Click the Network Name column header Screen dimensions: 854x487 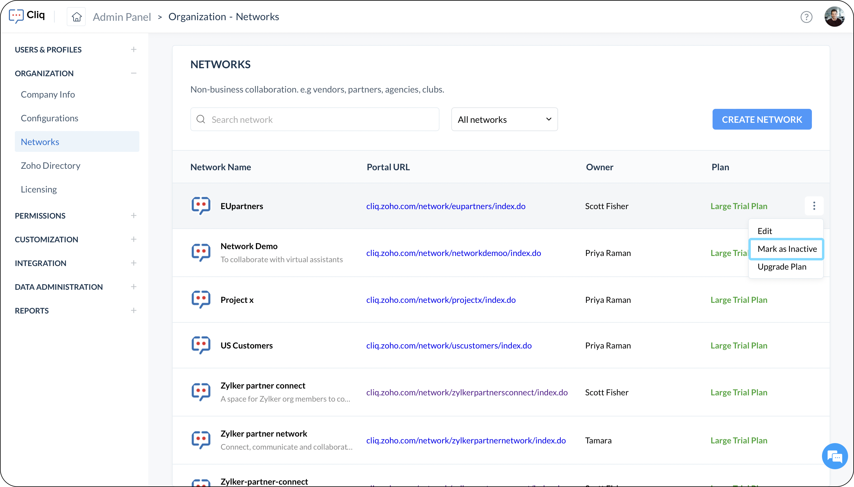point(221,167)
